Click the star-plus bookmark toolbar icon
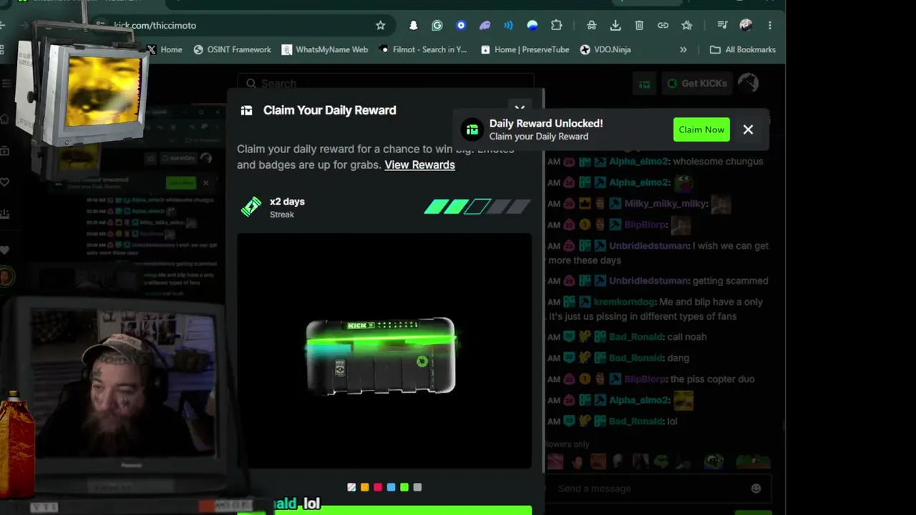Image resolution: width=916 pixels, height=515 pixels. pyautogui.click(x=687, y=25)
